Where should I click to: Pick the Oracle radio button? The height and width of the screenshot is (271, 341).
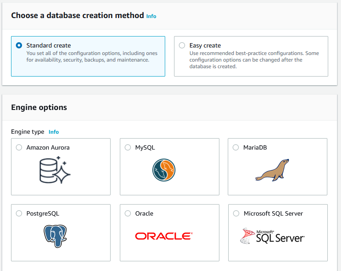click(x=128, y=213)
